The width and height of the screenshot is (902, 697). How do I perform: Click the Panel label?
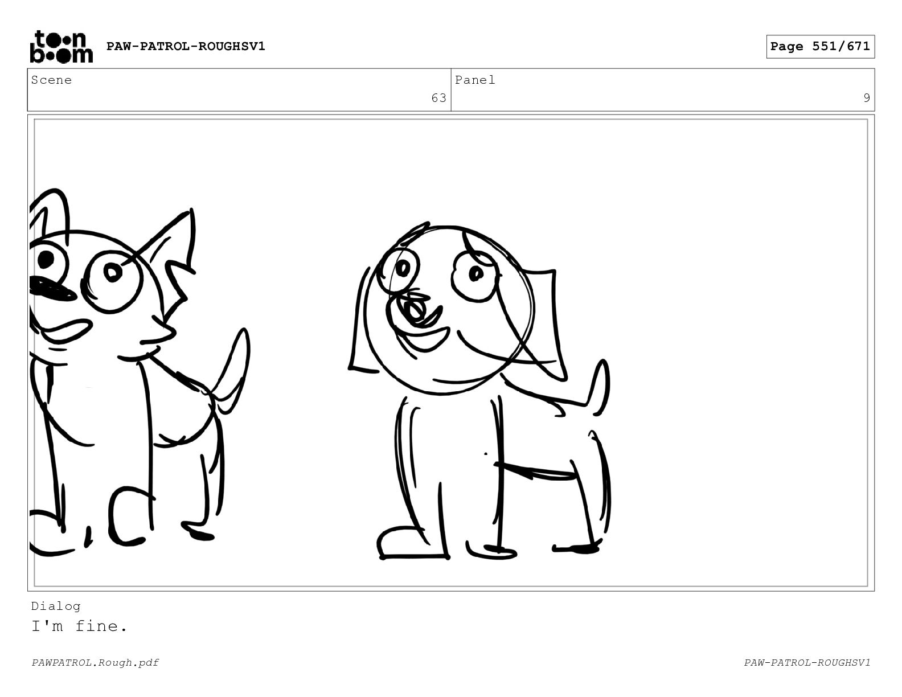[475, 80]
